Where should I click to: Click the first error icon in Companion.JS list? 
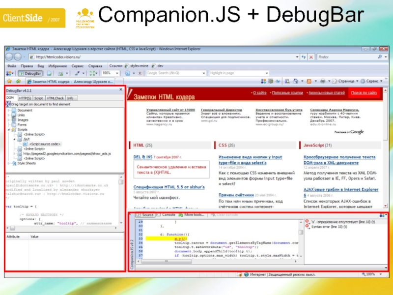pyautogui.click(x=307, y=221)
